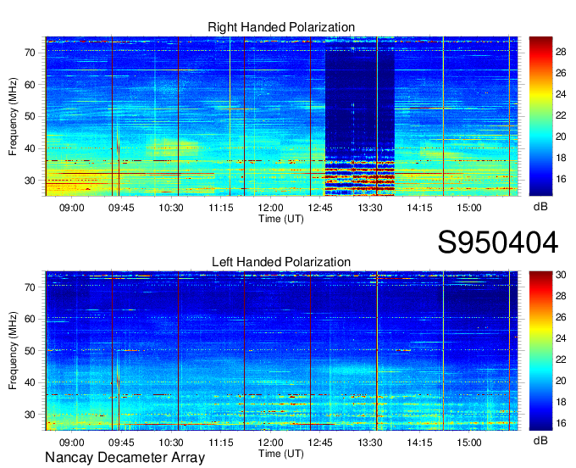Click the 22 value on the bottom colorbar
The width and height of the screenshot is (576, 468).
coord(561,359)
